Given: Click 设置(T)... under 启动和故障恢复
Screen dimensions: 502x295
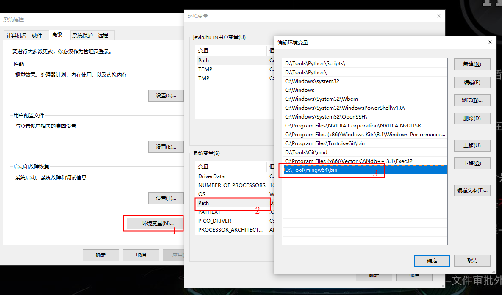Looking at the screenshot, I should (166, 198).
